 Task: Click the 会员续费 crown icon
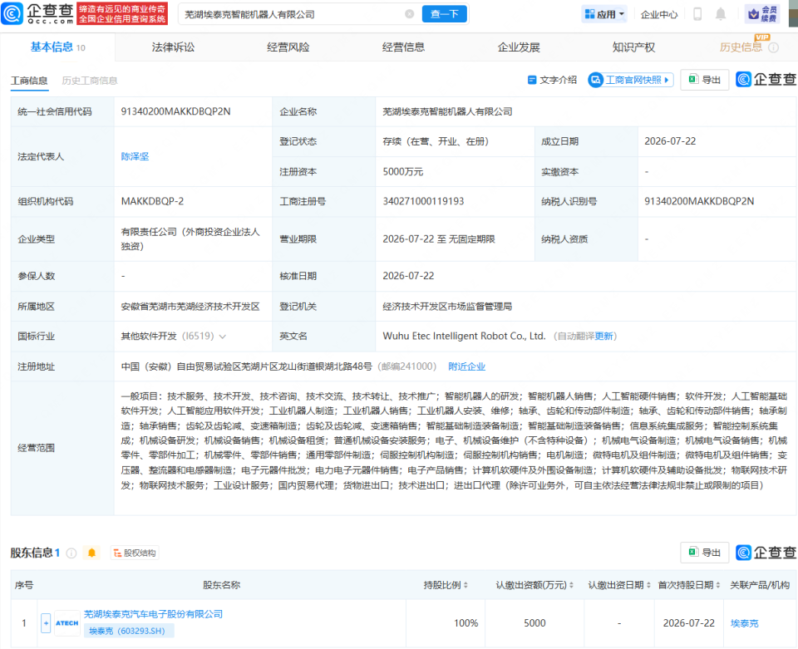point(762,14)
